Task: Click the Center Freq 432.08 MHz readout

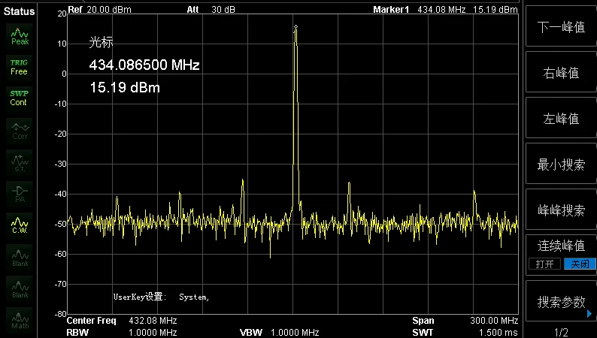Action: [x=122, y=321]
